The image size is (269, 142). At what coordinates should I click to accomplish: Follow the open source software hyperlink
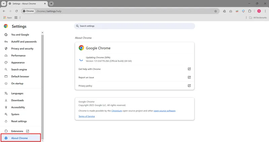164,111
